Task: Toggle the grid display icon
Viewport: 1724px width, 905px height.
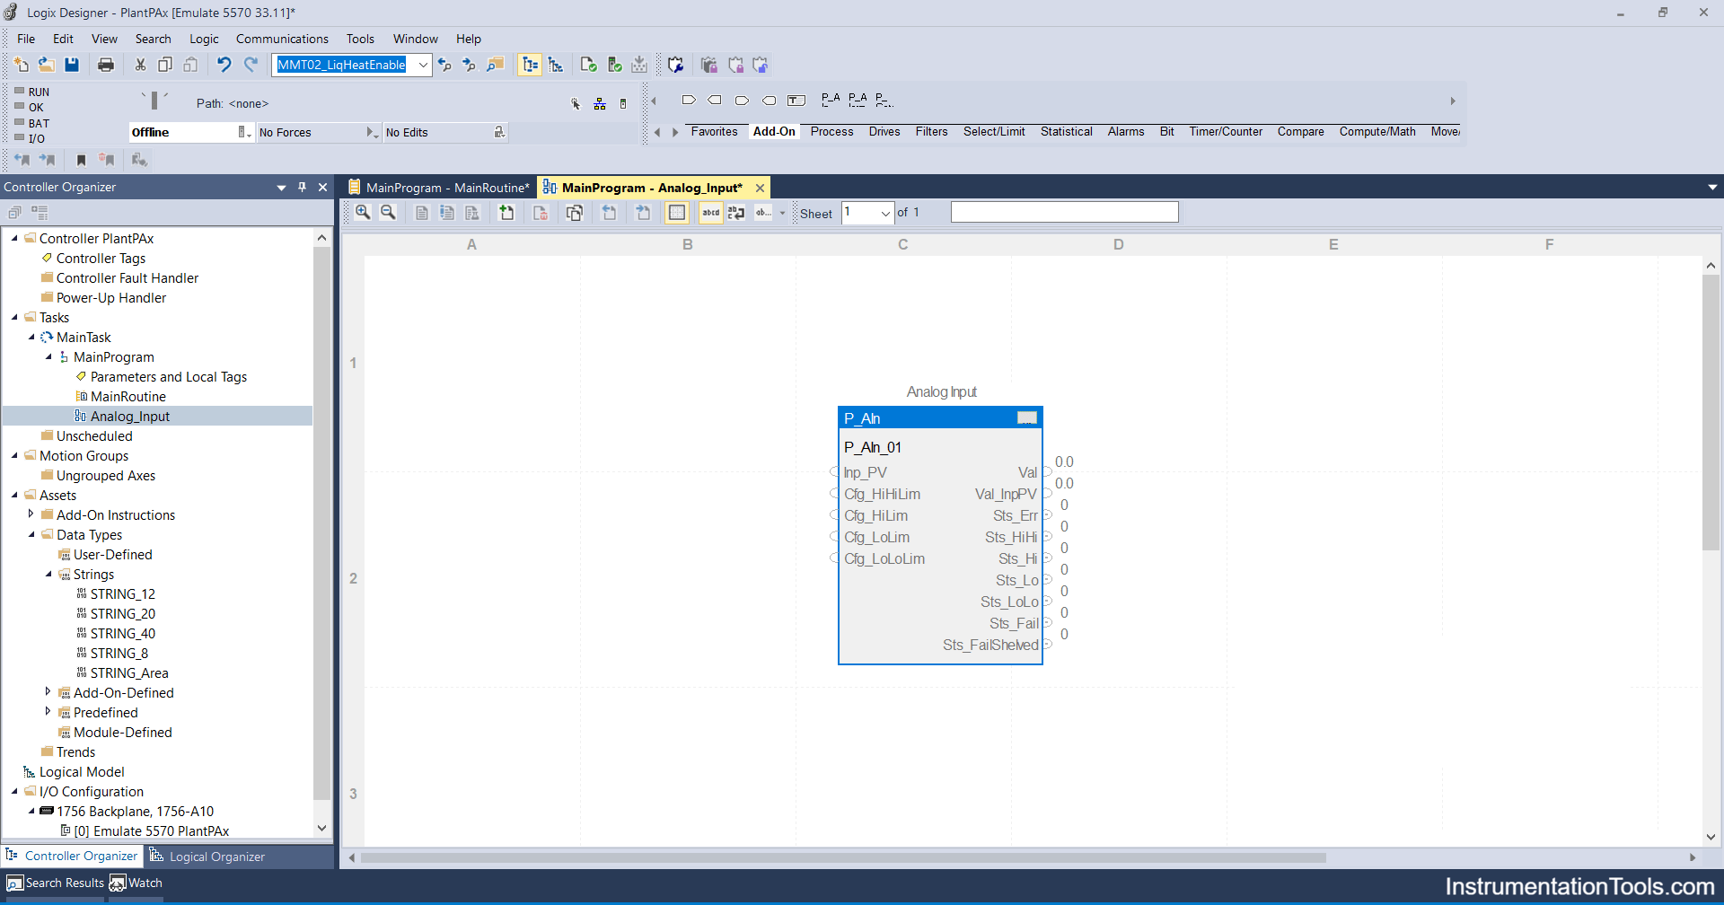Action: pyautogui.click(x=677, y=213)
